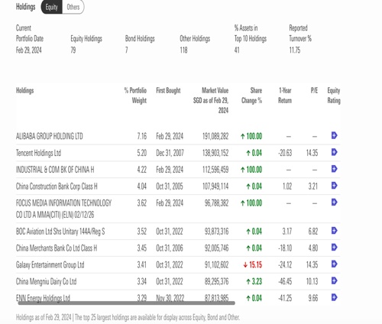Open equity rating icon for ENN Energy Holdings
This screenshot has height=324, width=382.
(334, 297)
